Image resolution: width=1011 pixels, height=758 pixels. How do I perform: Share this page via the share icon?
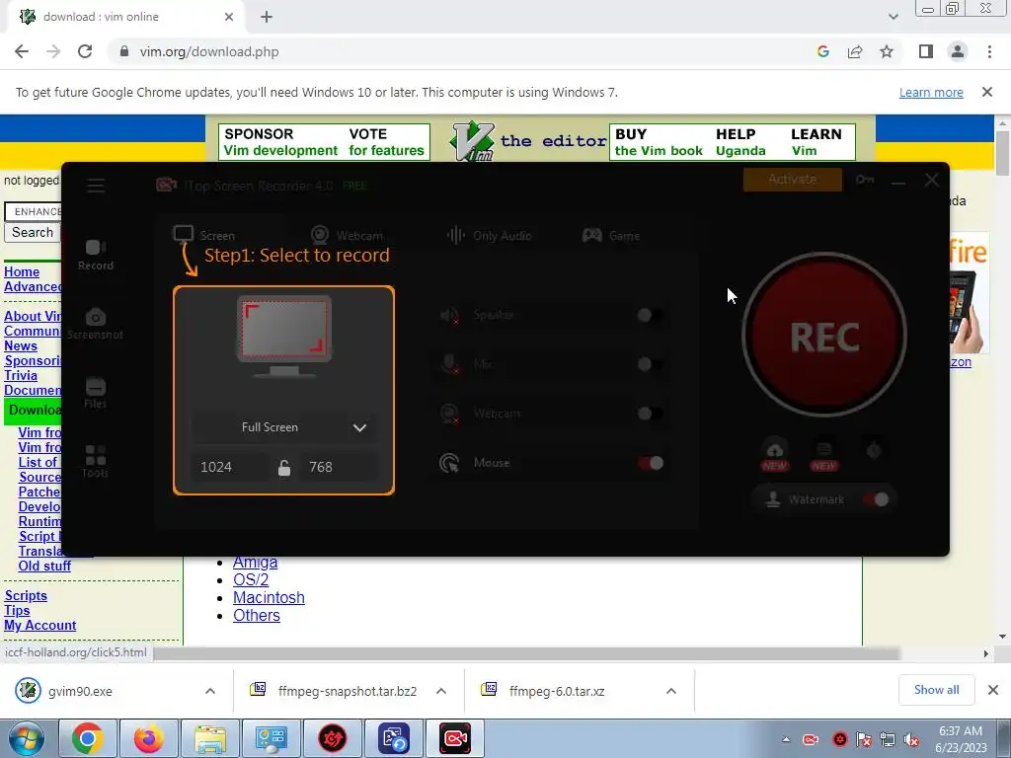(855, 51)
